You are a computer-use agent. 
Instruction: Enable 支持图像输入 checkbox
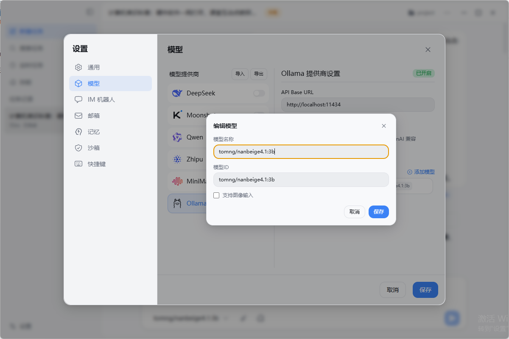point(216,195)
